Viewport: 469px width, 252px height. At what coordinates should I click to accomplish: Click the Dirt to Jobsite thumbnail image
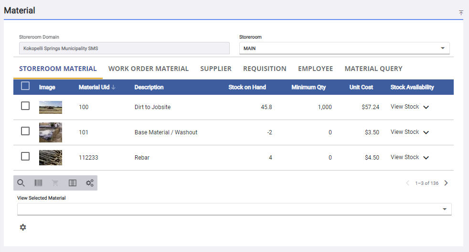coord(51,107)
